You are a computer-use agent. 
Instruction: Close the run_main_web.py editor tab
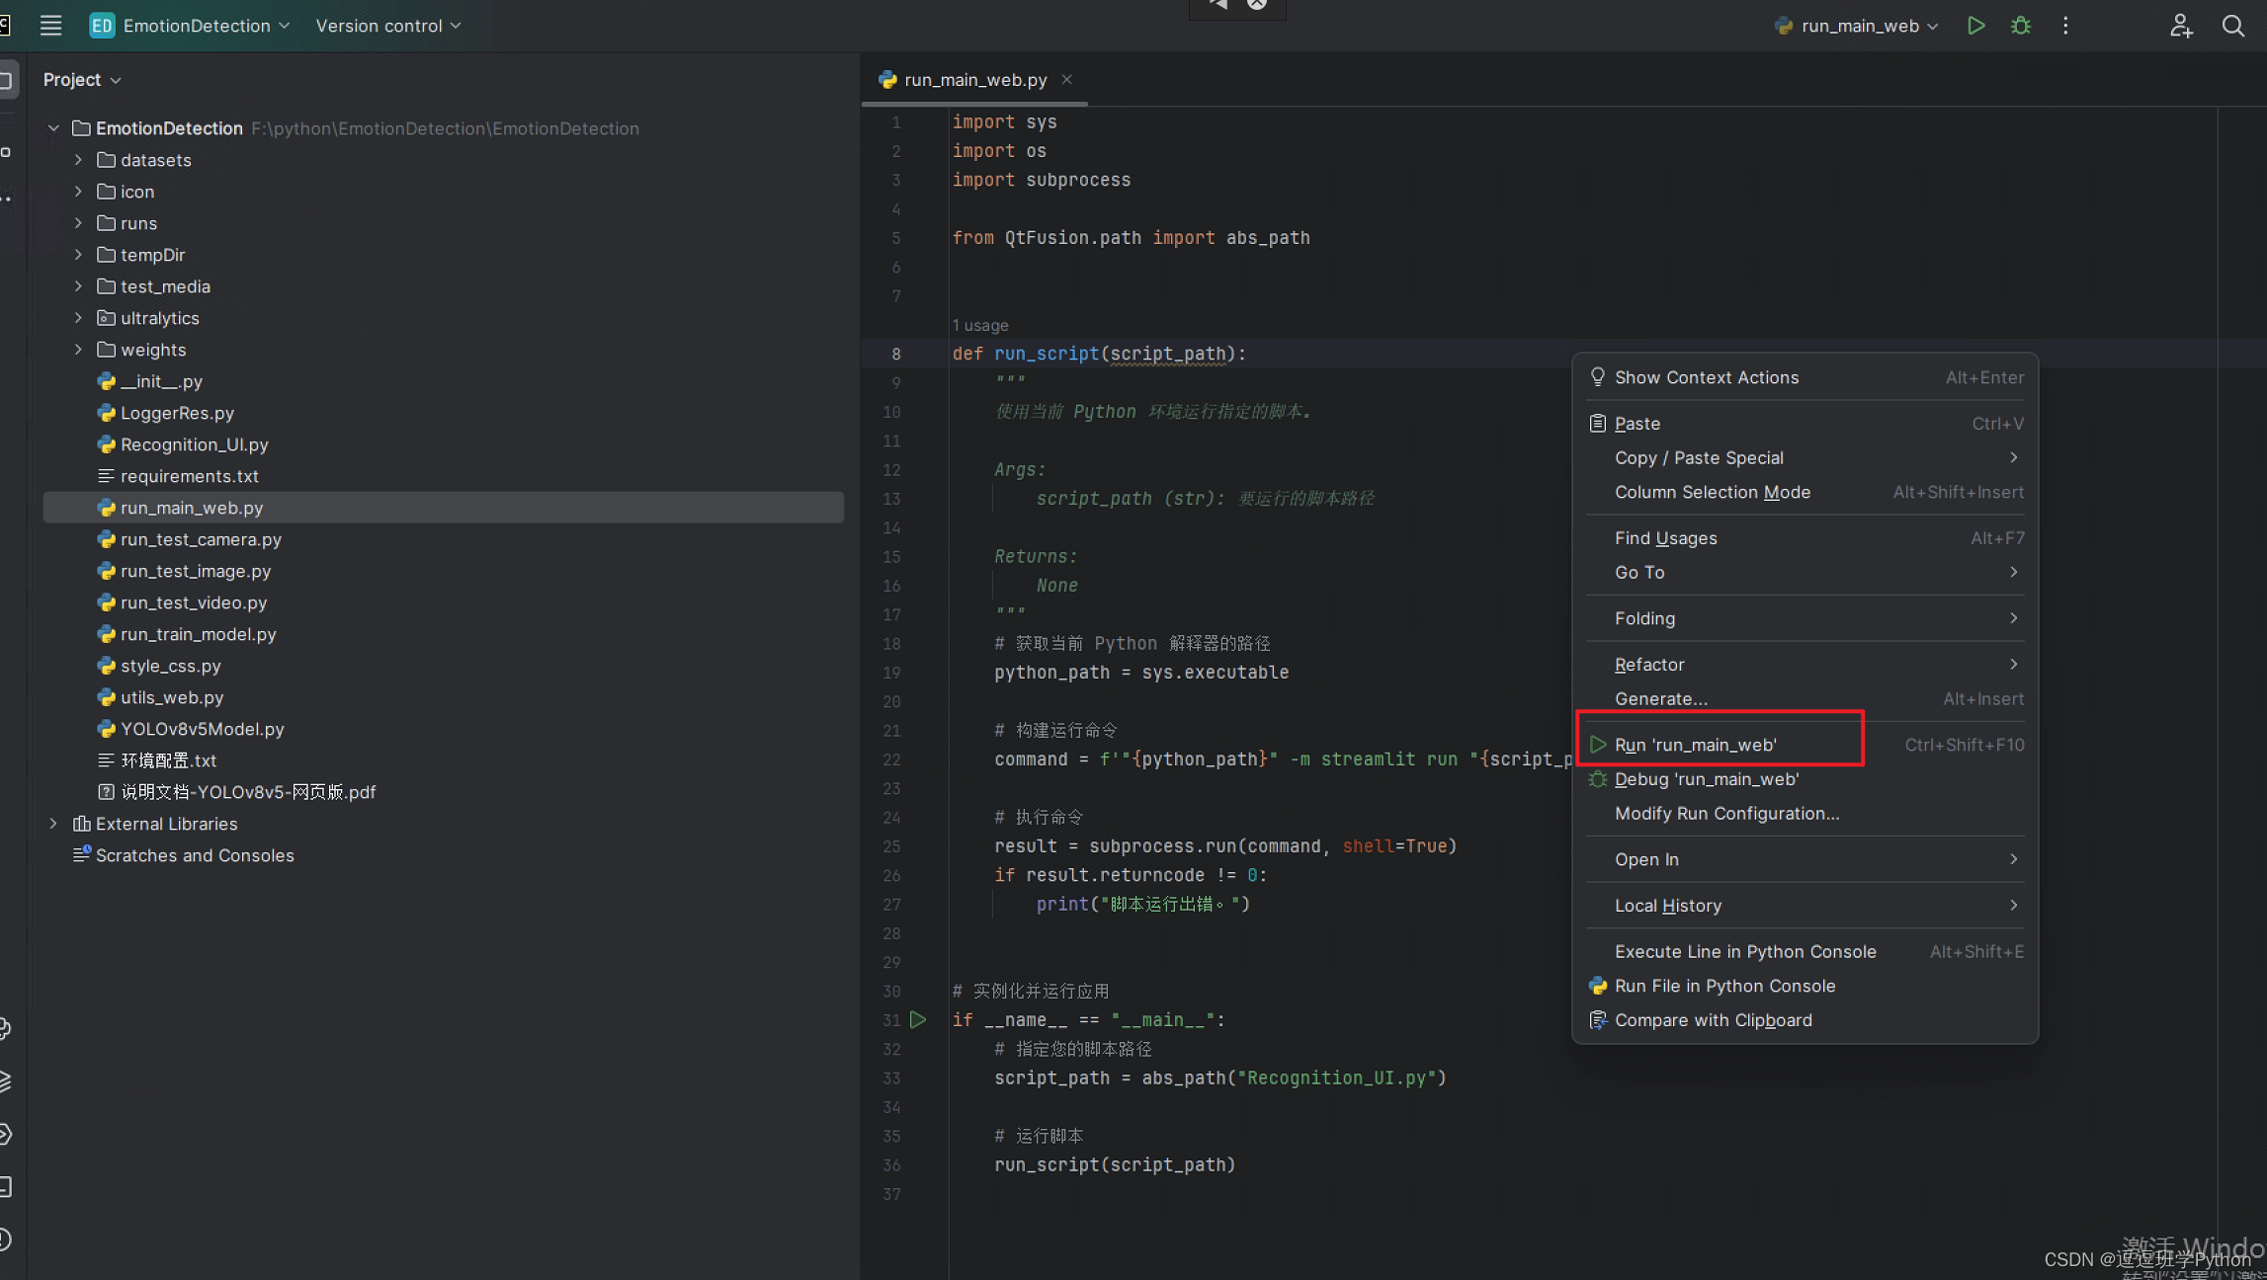point(1067,79)
